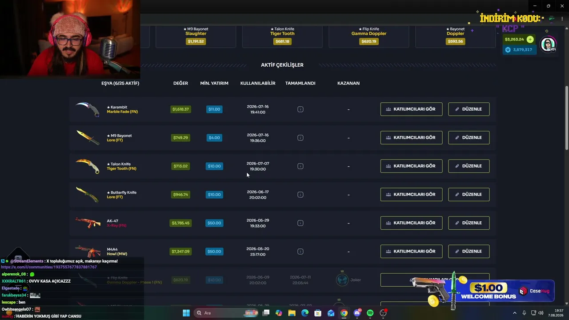The width and height of the screenshot is (569, 320).
Task: Open Spotify from the taskbar
Action: (x=370, y=313)
